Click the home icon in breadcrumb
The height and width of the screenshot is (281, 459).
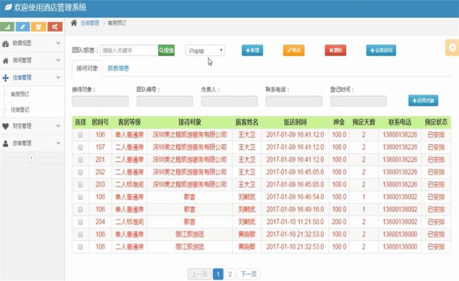coord(74,23)
